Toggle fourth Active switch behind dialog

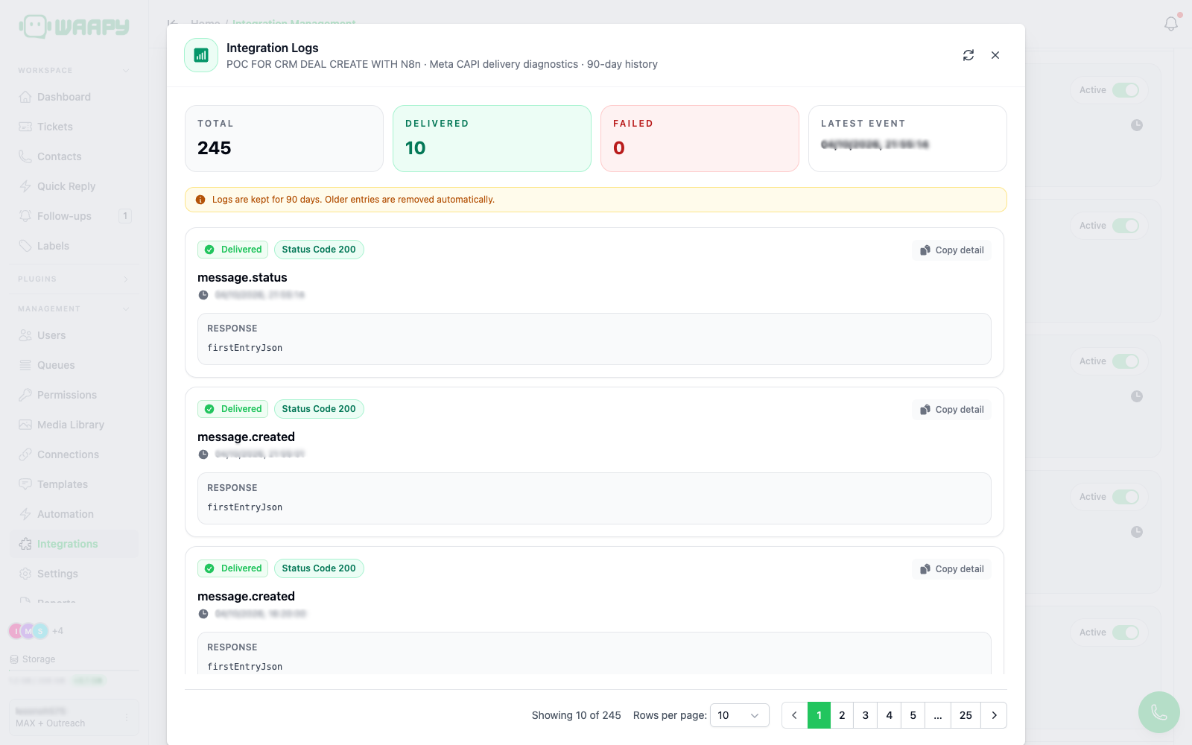pyautogui.click(x=1126, y=497)
